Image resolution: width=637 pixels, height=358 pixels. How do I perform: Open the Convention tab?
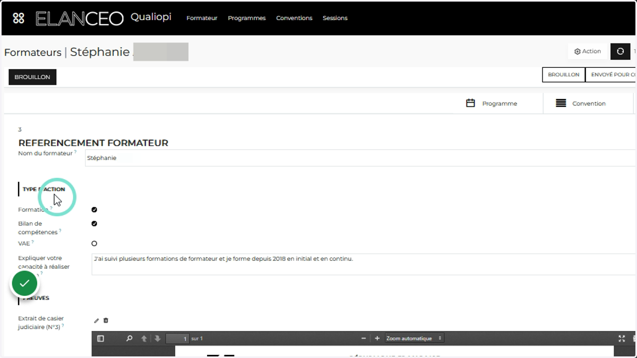tap(588, 103)
